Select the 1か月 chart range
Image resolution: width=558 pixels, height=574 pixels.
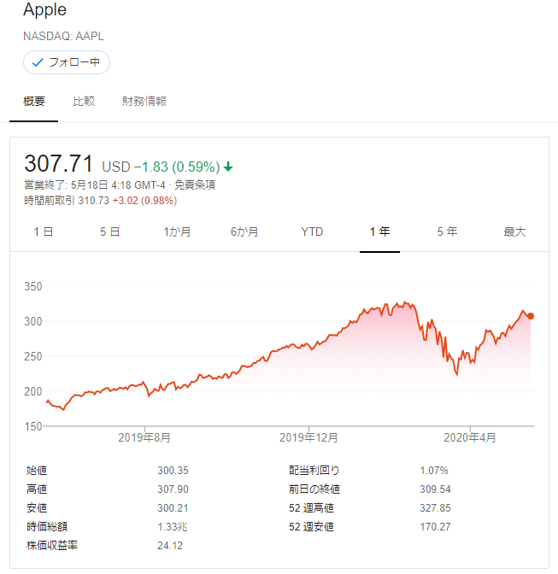(177, 231)
